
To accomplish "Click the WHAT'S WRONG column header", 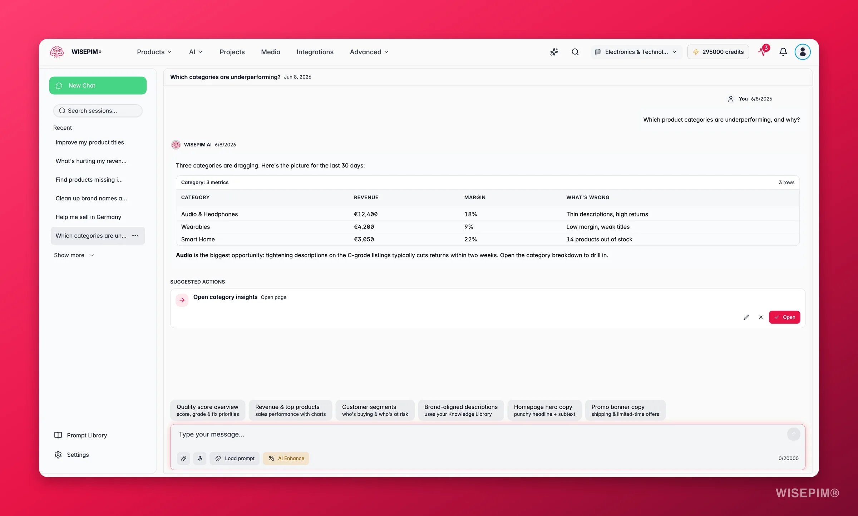I will tap(588, 197).
